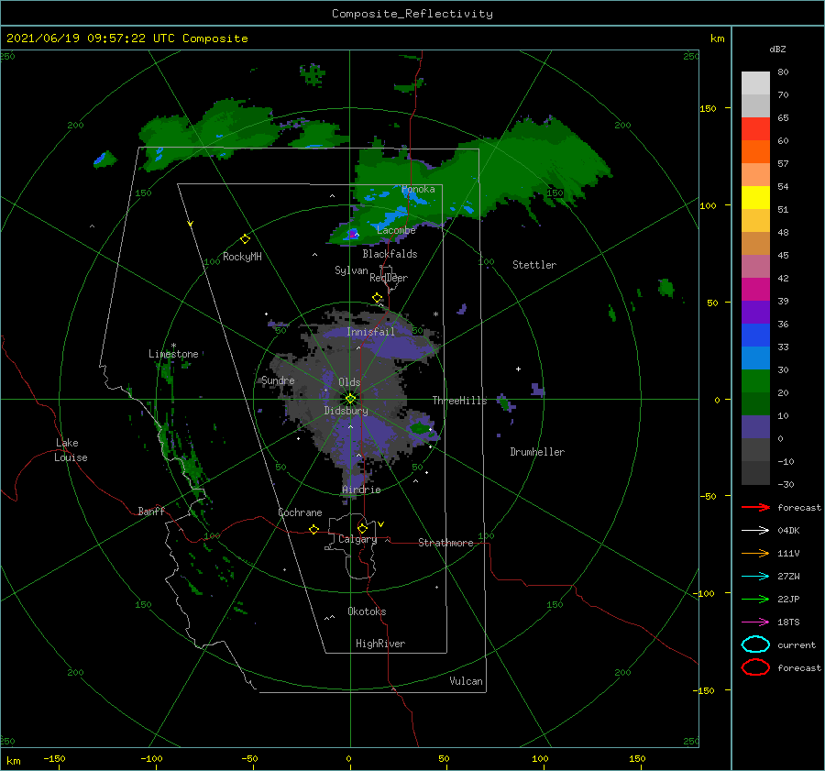Select the yellow diamond marker near RockyMH
The image size is (825, 771).
point(245,239)
